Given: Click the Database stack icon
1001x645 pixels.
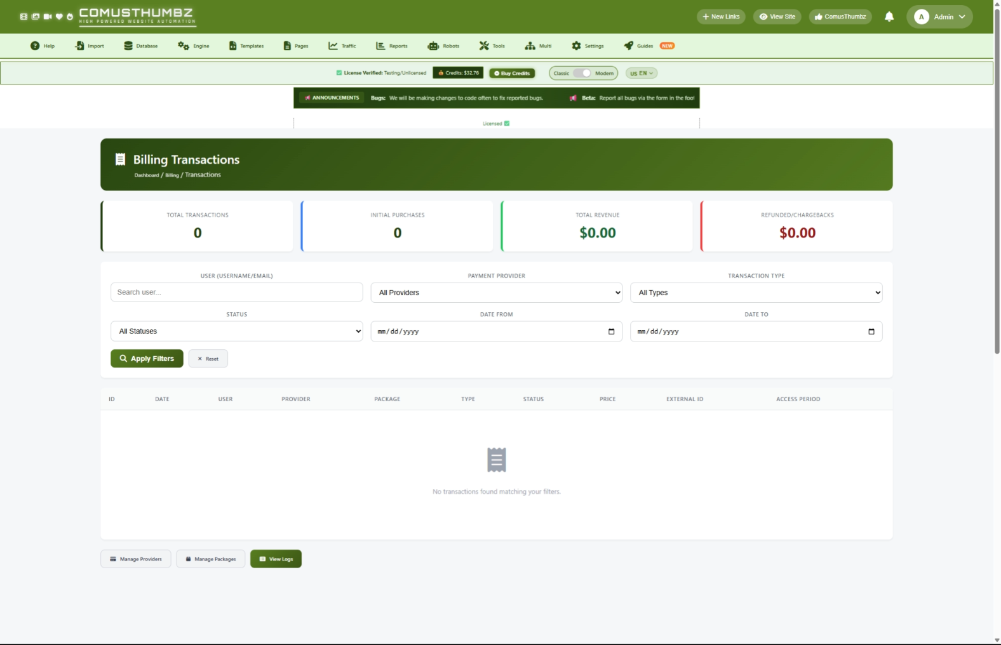Looking at the screenshot, I should pyautogui.click(x=128, y=46).
